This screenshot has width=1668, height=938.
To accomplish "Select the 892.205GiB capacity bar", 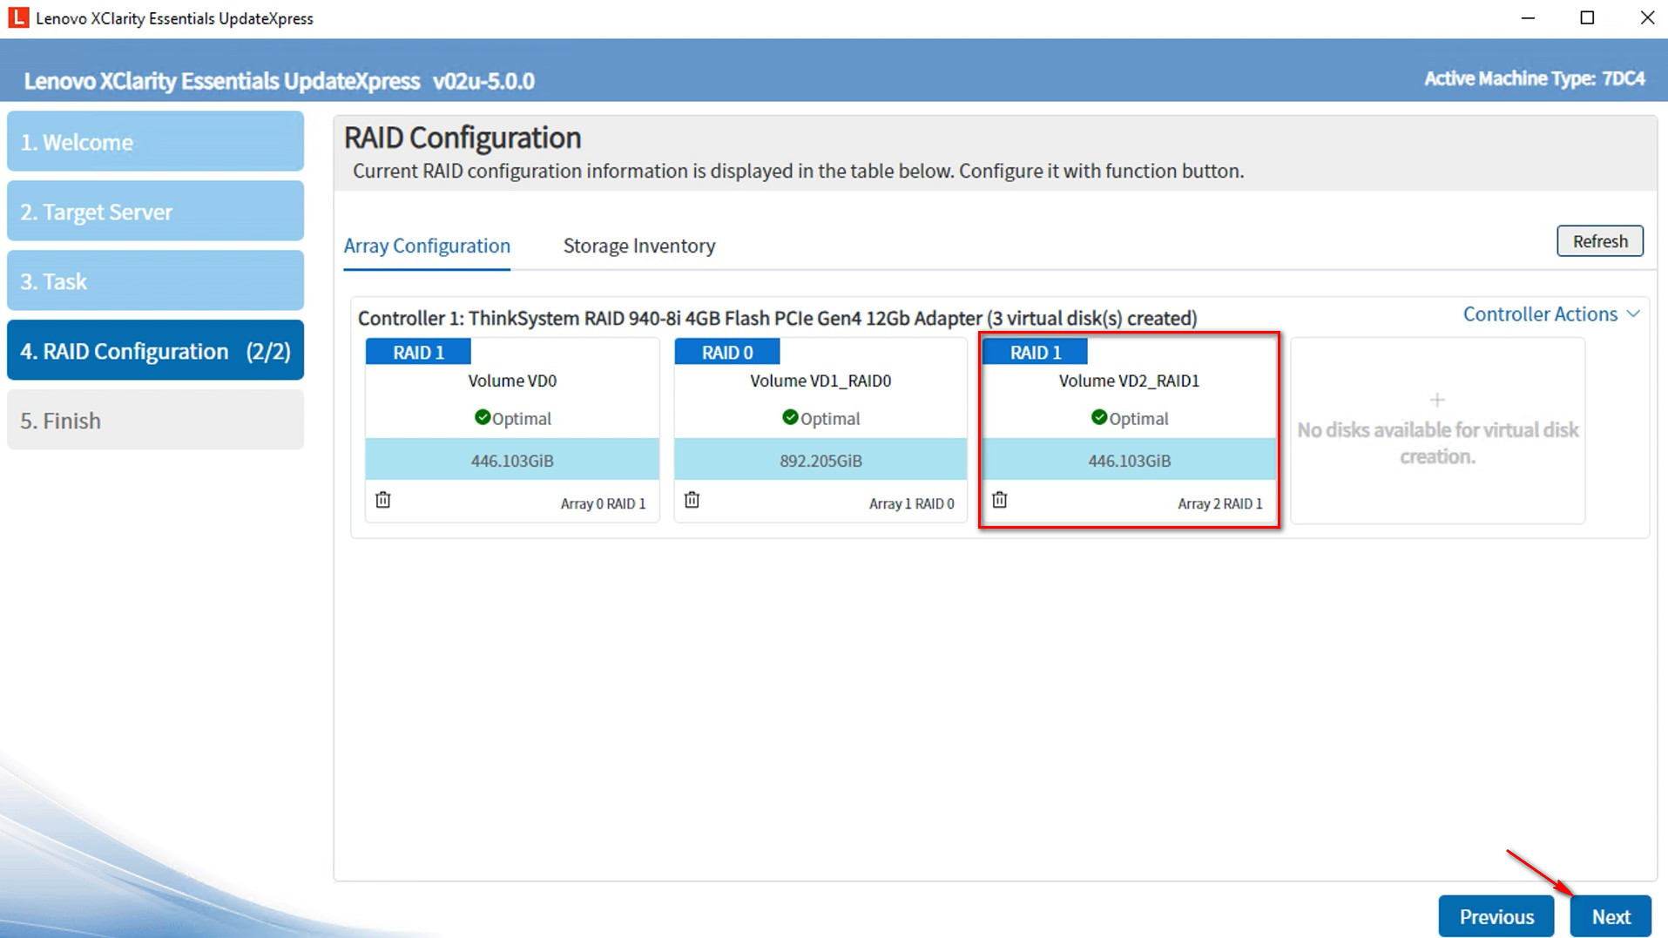I will coord(820,461).
